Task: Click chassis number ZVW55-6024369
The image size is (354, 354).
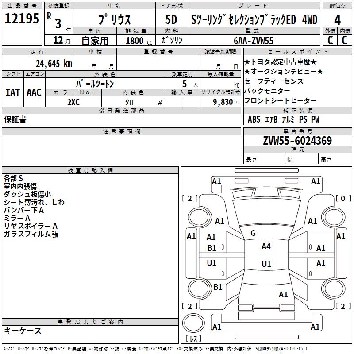Action: (x=297, y=141)
